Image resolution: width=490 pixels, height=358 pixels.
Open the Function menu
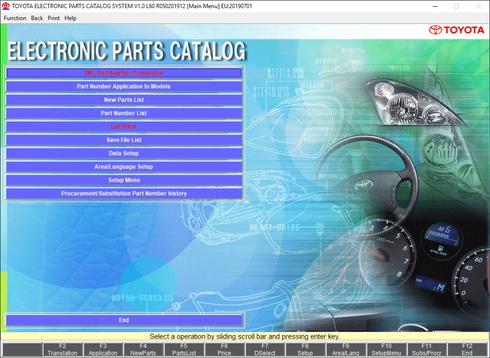[x=14, y=18]
